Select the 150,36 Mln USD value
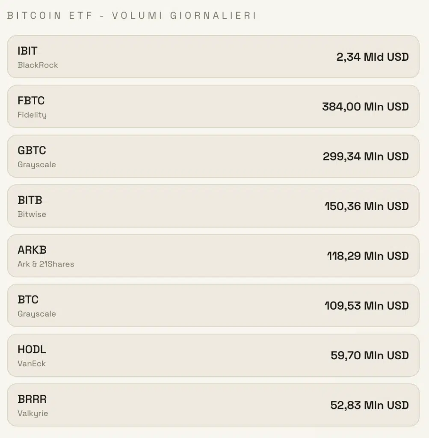Screen dimensions: 429x438 [367, 206]
